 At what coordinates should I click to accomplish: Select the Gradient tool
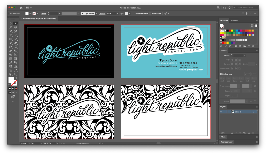point(16,59)
